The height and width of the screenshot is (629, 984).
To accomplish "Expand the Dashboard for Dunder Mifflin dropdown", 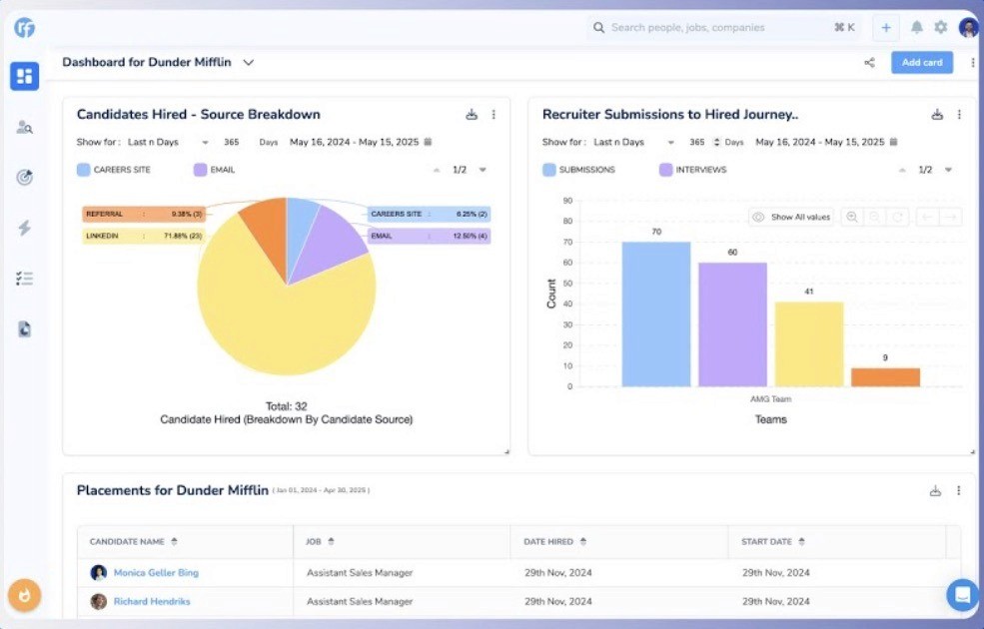I will click(249, 63).
